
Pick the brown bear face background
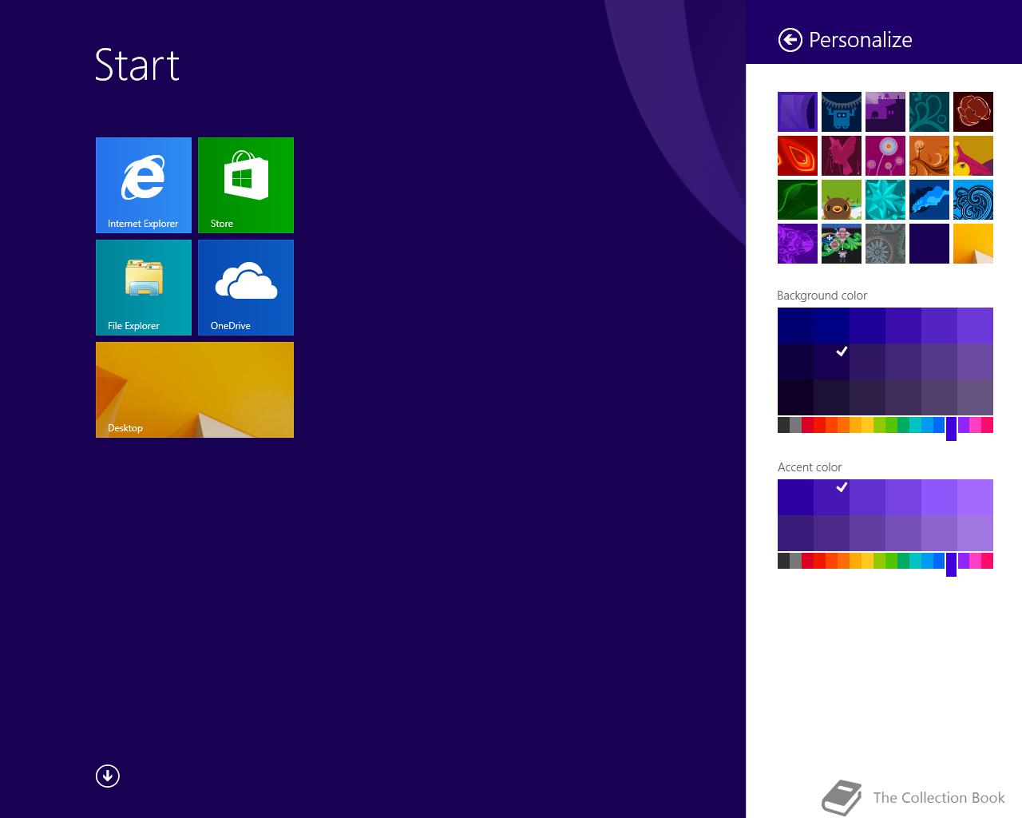click(842, 200)
